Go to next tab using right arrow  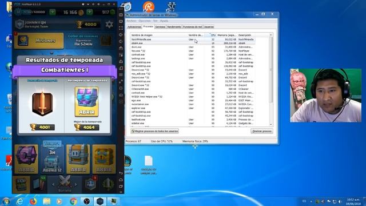tap(76, 184)
